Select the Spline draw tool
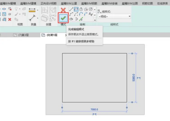Screen dimensions: 170x121 tap(91, 14)
